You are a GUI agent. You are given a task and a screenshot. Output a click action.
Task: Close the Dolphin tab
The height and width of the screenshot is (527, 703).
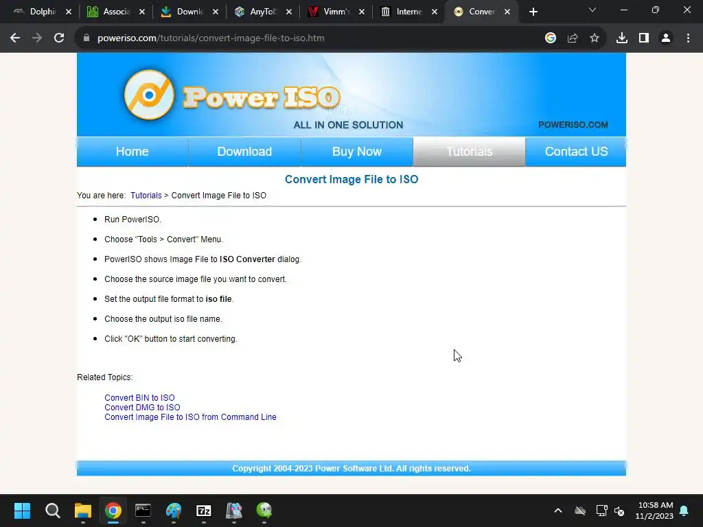point(69,12)
